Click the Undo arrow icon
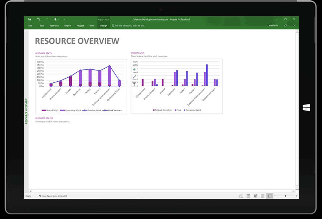The image size is (322, 219). coord(39,19)
